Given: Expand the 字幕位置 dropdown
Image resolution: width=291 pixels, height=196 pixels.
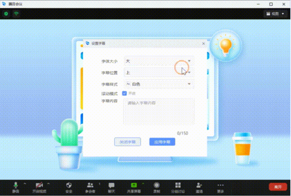Looking at the screenshot, I should [159, 73].
